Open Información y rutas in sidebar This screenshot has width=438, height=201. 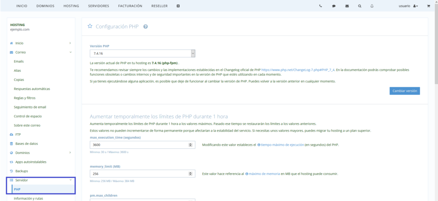tap(28, 198)
